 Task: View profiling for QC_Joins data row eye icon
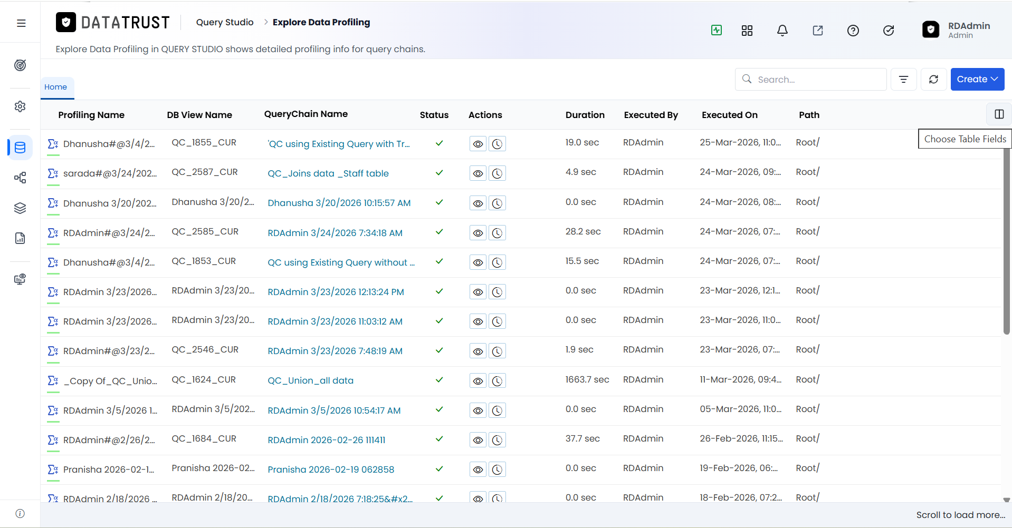click(478, 173)
